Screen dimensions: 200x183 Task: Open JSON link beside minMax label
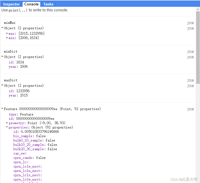pyautogui.click(x=190, y=23)
